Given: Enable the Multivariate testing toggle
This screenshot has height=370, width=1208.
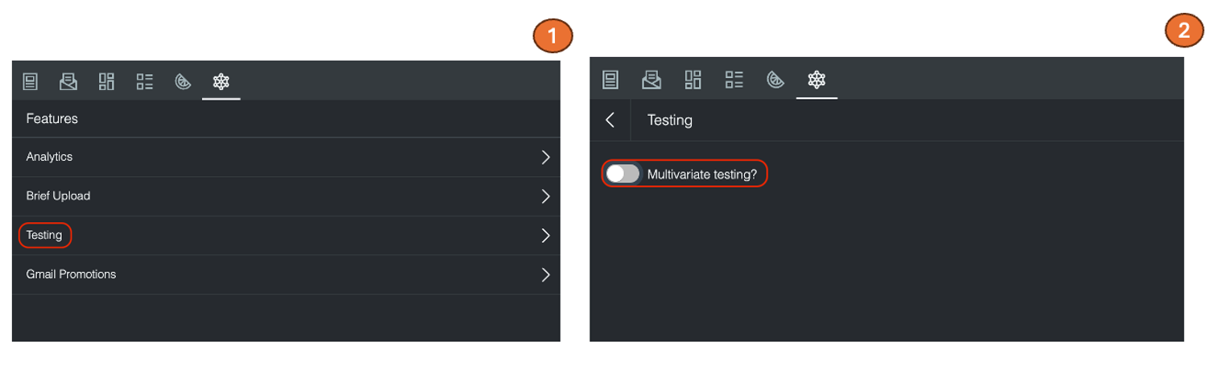Looking at the screenshot, I should click(x=623, y=174).
